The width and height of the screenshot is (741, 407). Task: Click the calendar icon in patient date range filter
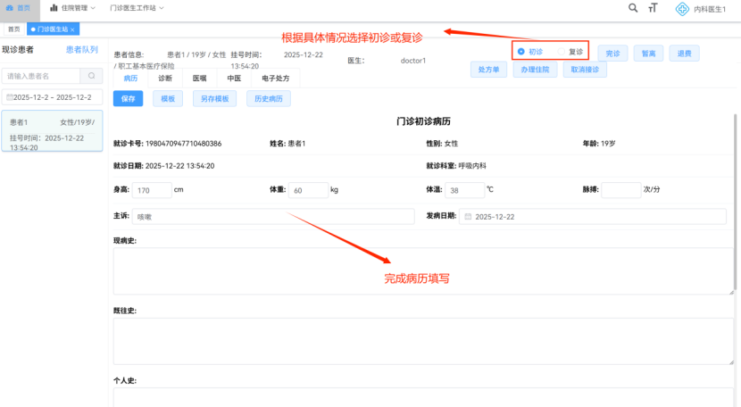(x=9, y=96)
